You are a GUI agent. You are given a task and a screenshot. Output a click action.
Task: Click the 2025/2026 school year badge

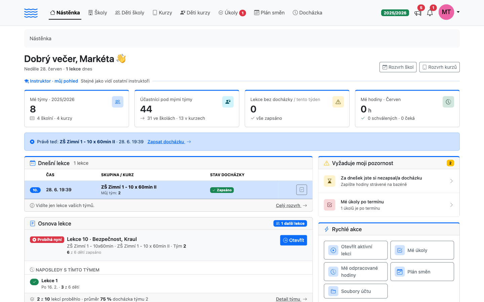pos(395,13)
